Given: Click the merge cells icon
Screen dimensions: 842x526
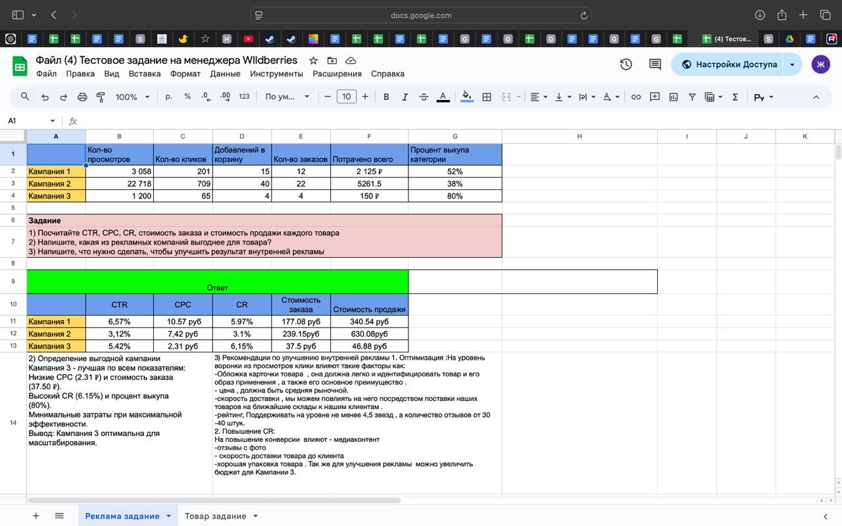Looking at the screenshot, I should pyautogui.click(x=506, y=97).
